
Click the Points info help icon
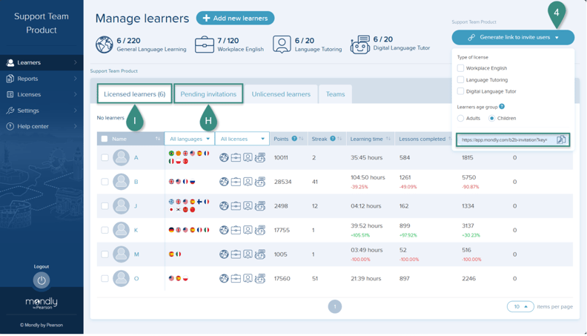click(x=294, y=139)
